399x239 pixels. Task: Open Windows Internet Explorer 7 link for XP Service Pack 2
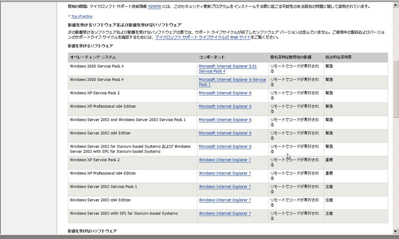pos(225,160)
